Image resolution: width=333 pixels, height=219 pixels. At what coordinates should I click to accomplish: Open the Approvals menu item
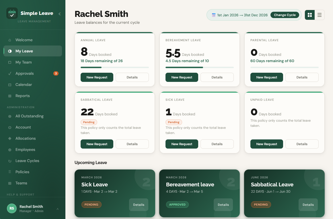[x=25, y=74]
